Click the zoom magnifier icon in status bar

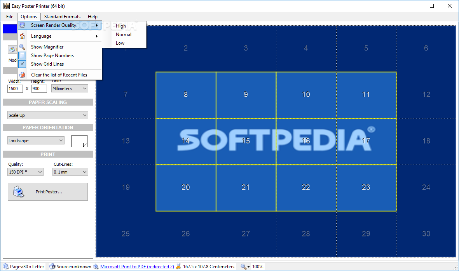(244, 267)
